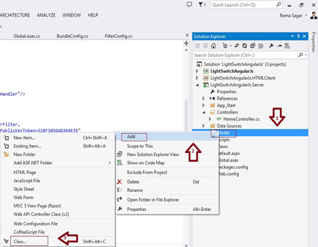This screenshot has height=247, width=318.
Task: Close the Solution Explorer panel
Action: (x=304, y=36)
